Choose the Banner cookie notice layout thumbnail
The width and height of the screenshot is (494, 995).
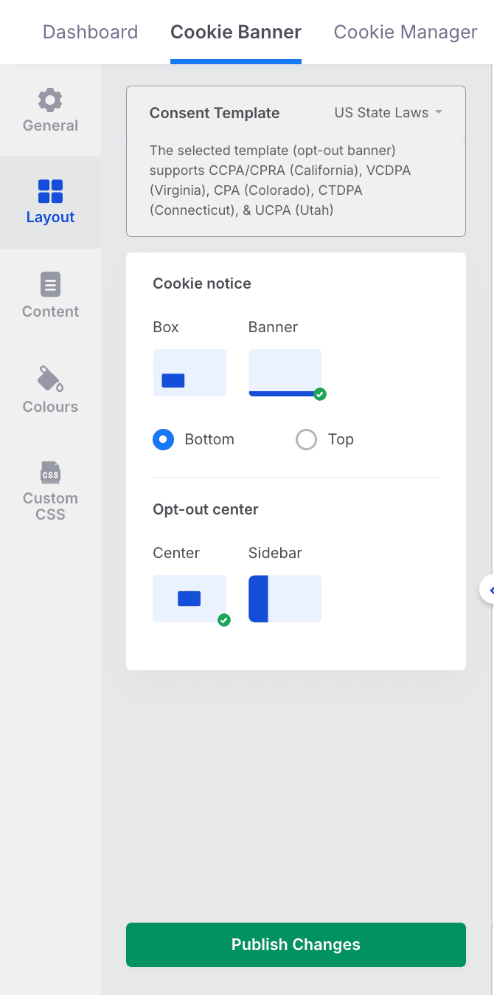point(285,373)
